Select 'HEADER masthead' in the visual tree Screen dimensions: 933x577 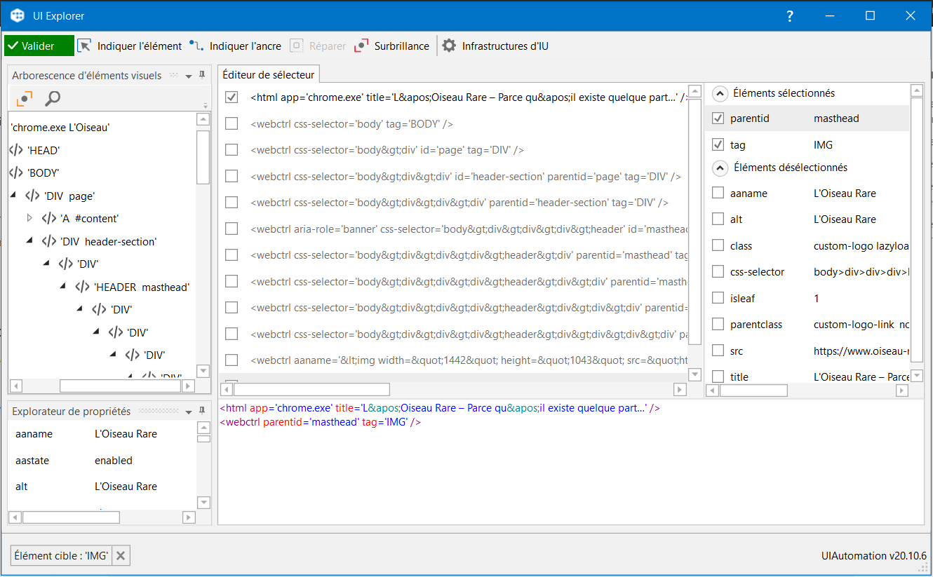click(141, 287)
